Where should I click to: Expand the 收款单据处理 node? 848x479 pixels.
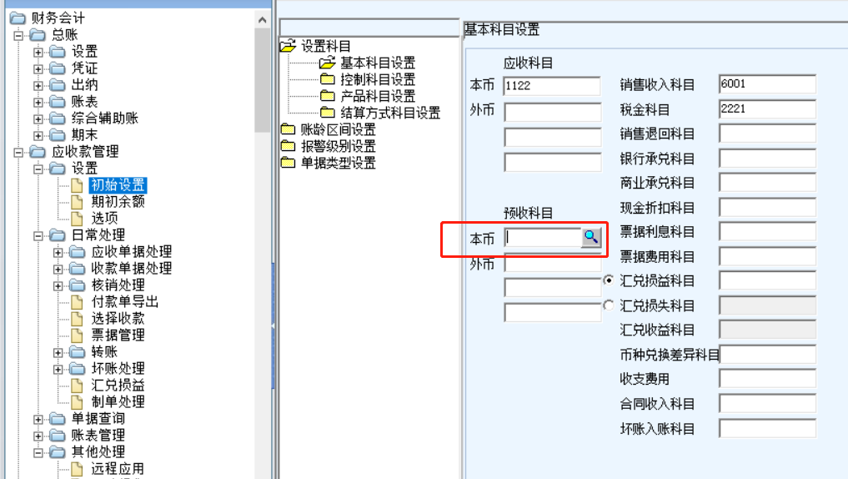tap(58, 269)
